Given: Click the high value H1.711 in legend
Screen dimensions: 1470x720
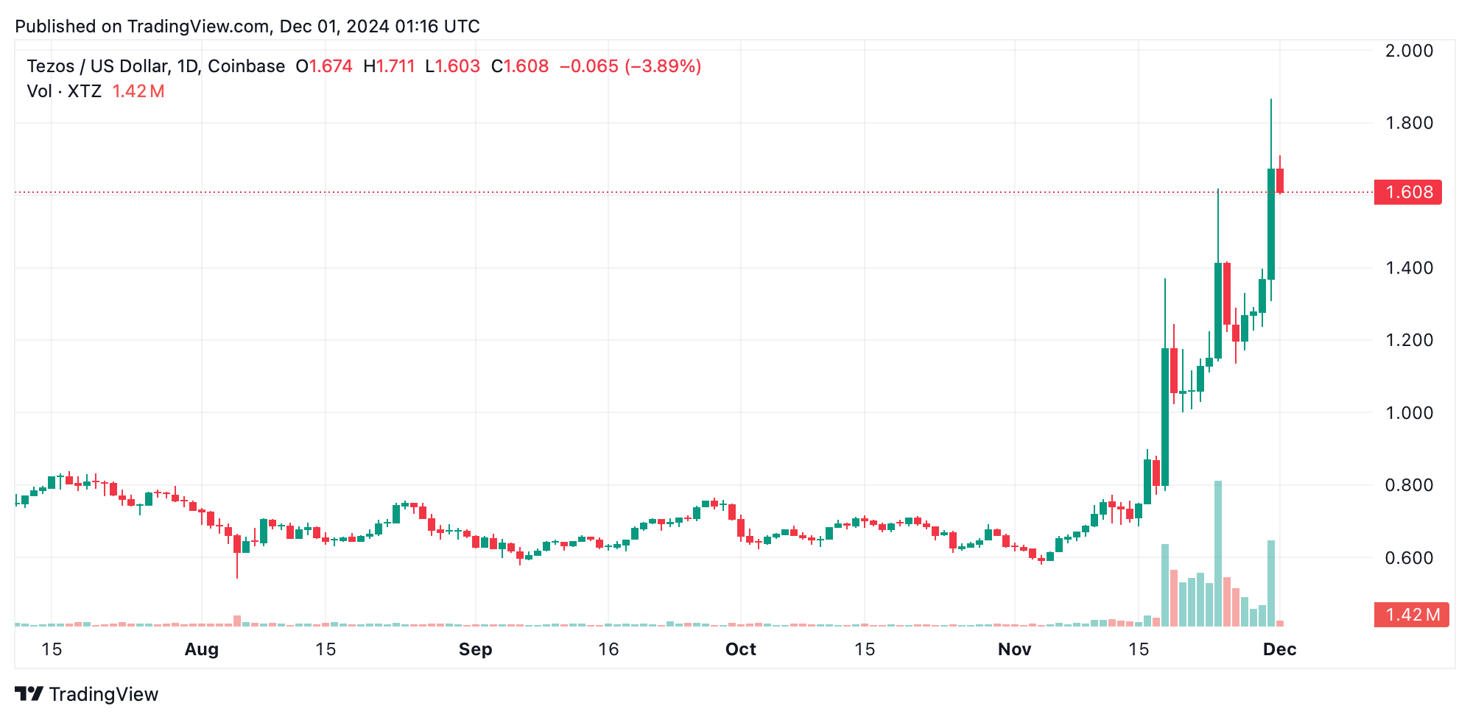Looking at the screenshot, I should (x=389, y=66).
